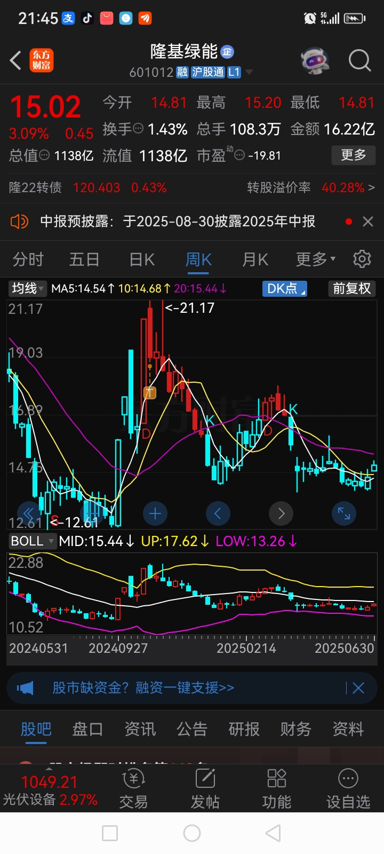Expand chart to fullscreen
384x854 pixels.
point(344,513)
